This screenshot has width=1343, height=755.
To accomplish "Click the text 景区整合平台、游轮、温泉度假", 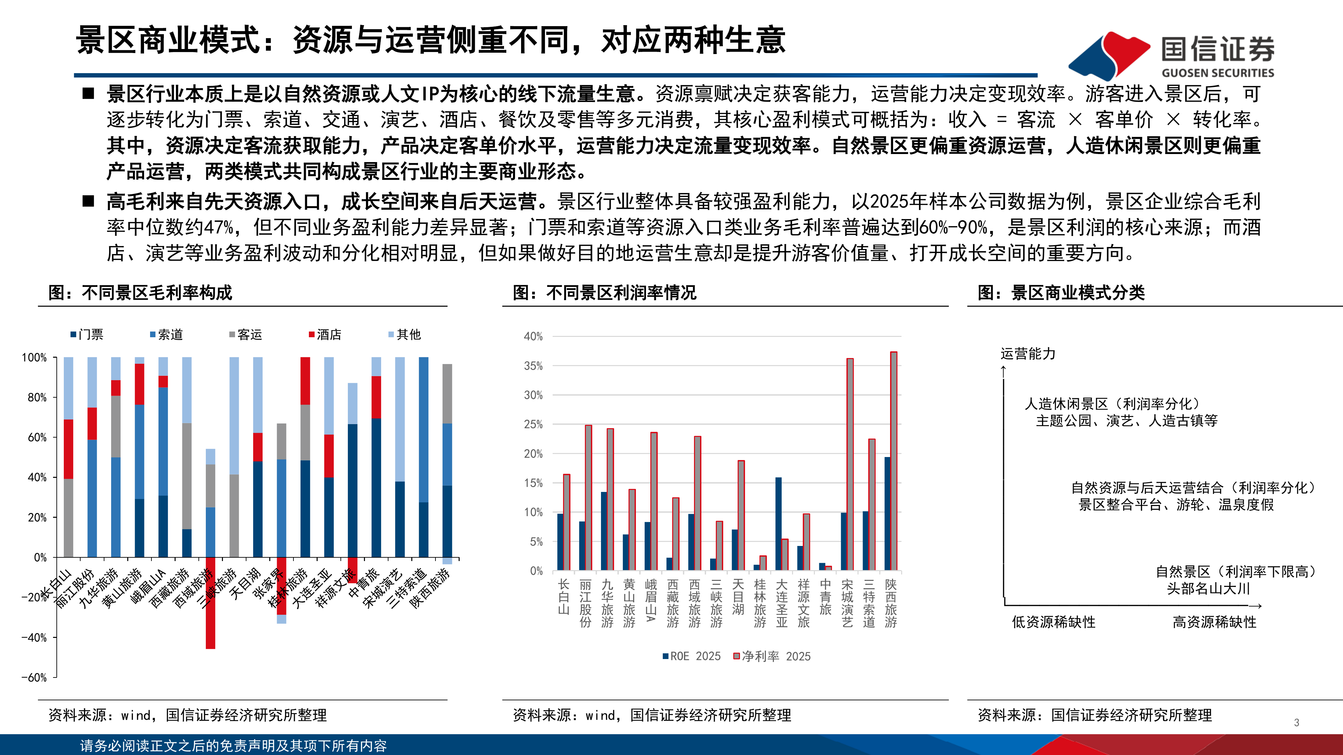I will point(1176,504).
